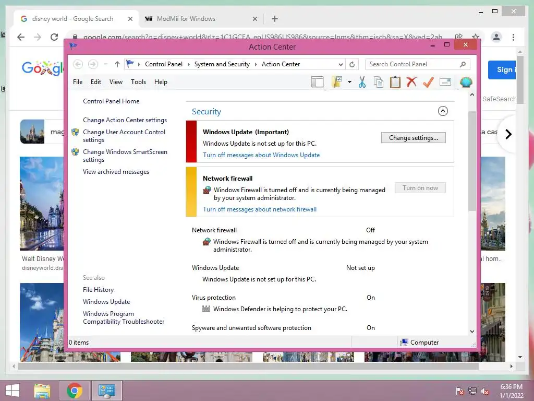The image size is (534, 401).
Task: Click the Control Panel taskbar button
Action: (x=106, y=391)
